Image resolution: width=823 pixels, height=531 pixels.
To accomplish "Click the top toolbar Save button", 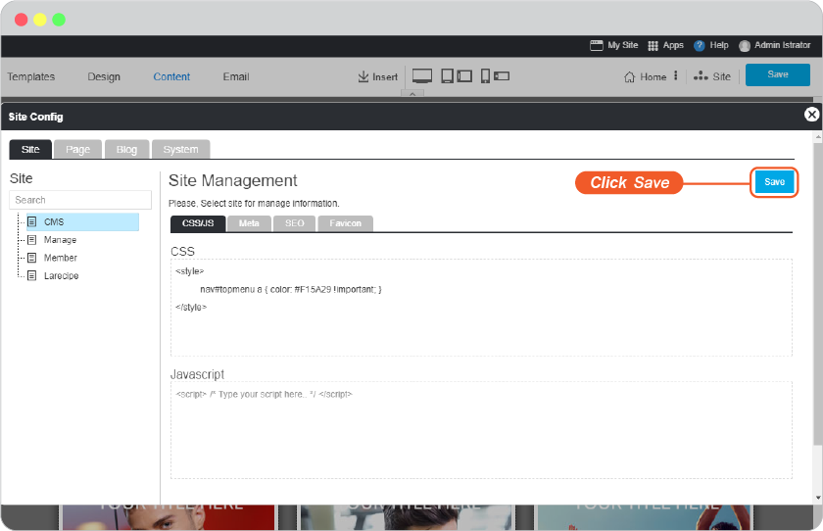I will pos(778,74).
